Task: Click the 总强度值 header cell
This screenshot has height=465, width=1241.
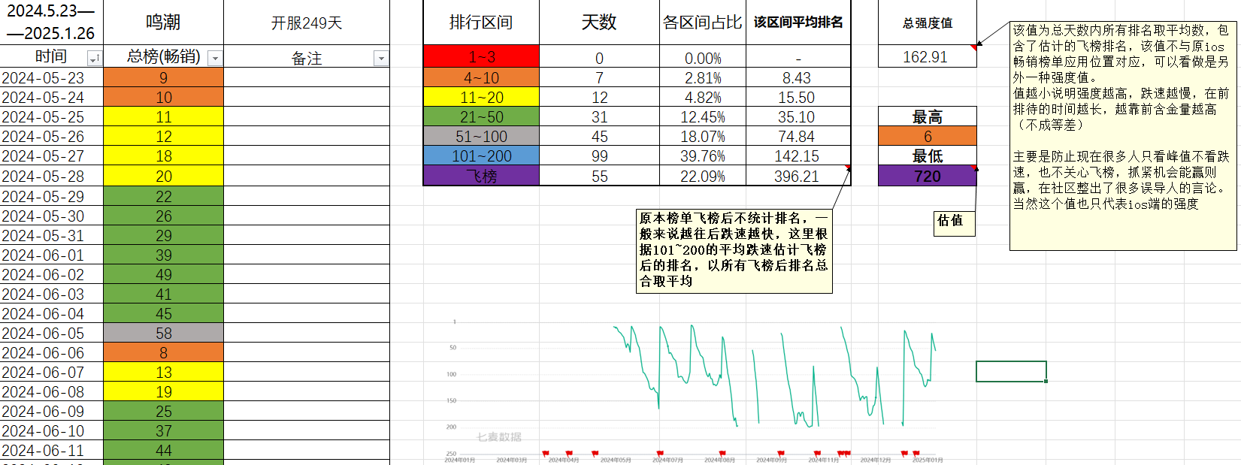Action: [927, 23]
